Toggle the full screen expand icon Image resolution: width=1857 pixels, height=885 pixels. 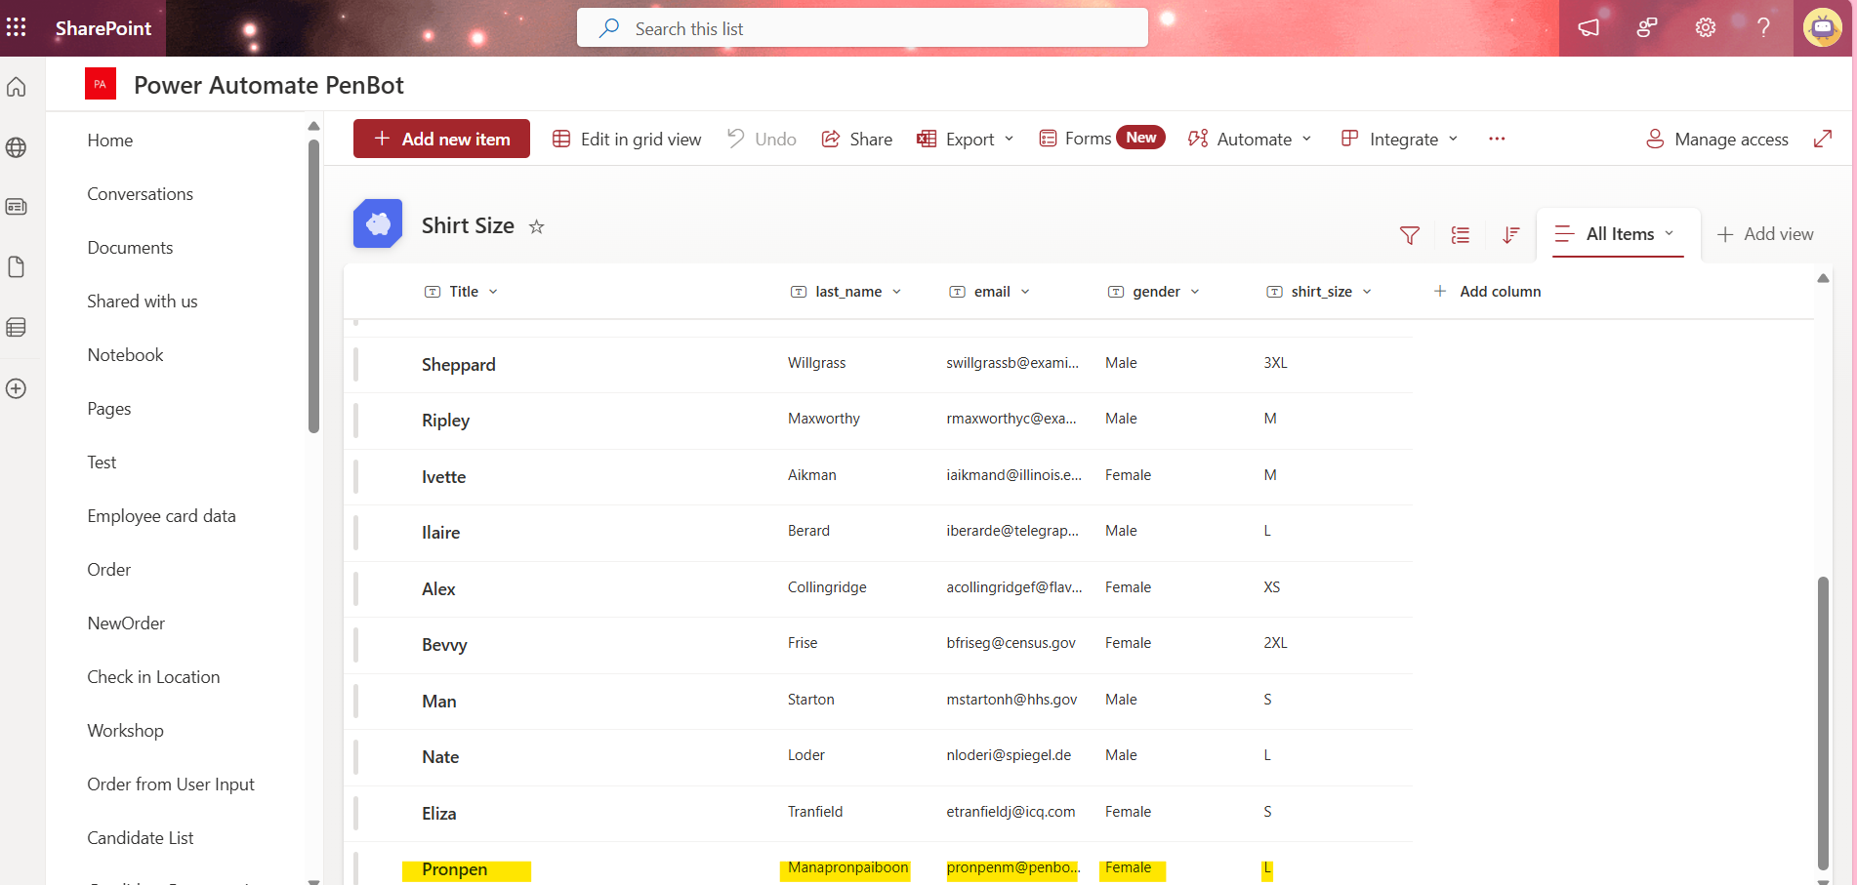click(x=1822, y=139)
